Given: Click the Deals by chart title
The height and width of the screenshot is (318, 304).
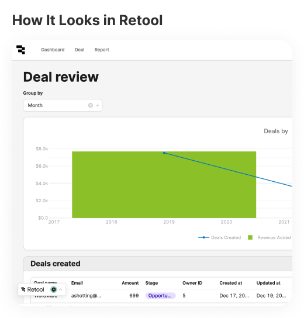Looking at the screenshot, I should point(276,131).
